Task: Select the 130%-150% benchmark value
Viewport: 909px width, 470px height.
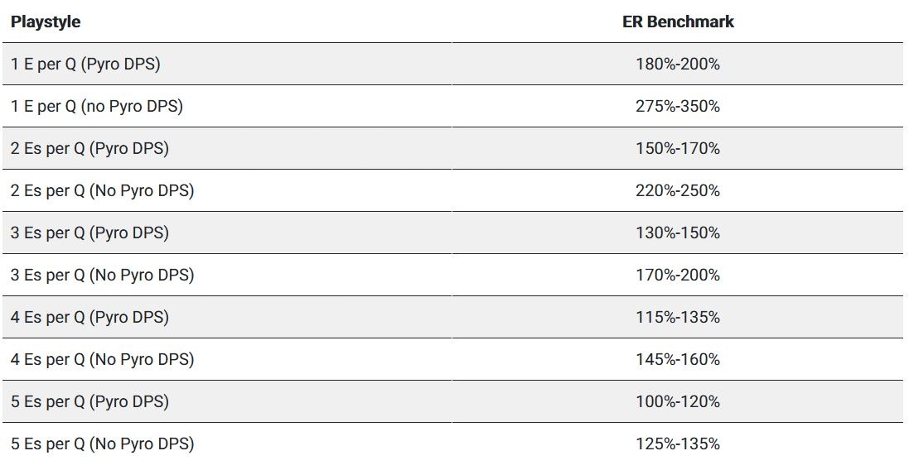Action: (x=678, y=233)
